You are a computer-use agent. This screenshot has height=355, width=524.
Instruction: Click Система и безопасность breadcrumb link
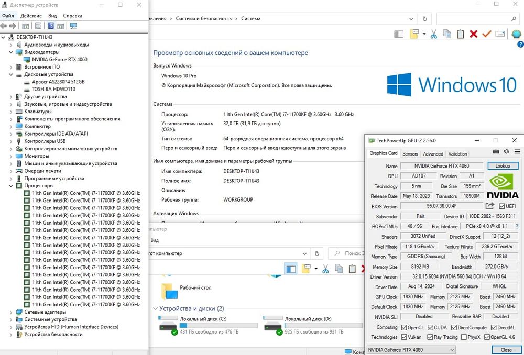[203, 19]
